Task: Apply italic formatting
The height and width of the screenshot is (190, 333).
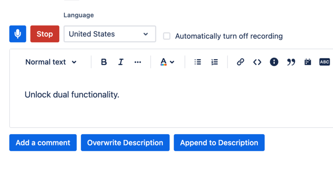Action: (121, 62)
